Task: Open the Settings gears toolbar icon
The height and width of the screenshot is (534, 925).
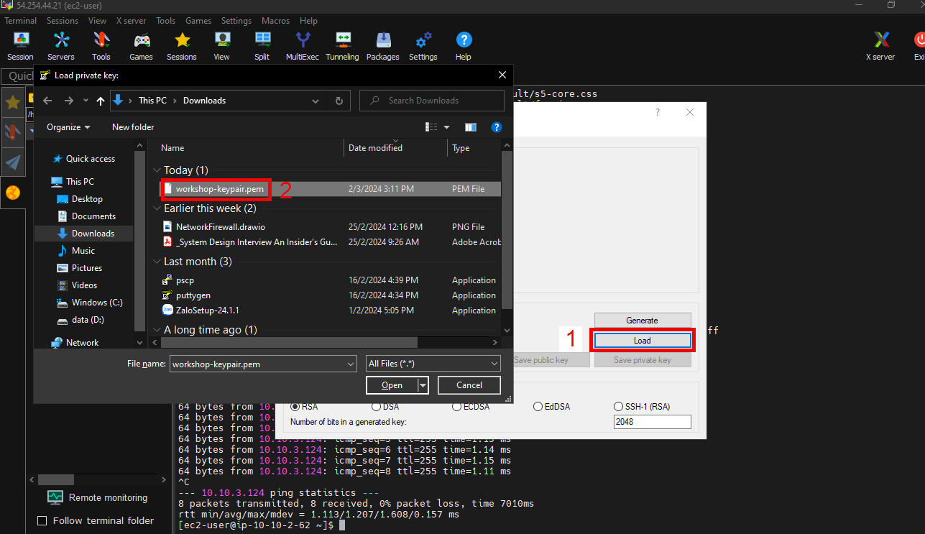Action: 423,46
